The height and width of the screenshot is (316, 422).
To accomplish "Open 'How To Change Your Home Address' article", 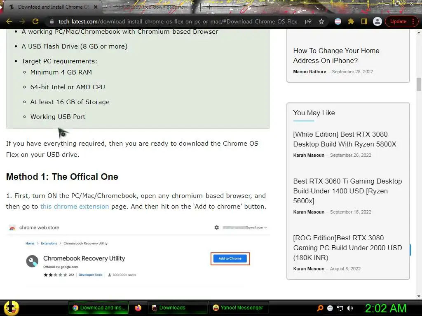I will (336, 56).
